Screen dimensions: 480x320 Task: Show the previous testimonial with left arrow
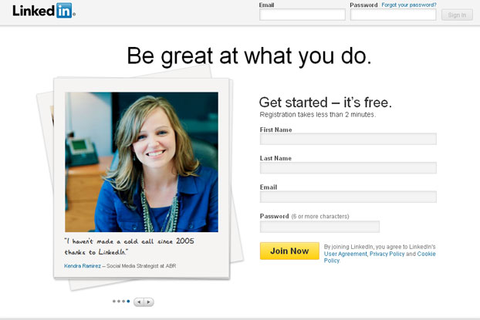[139, 302]
